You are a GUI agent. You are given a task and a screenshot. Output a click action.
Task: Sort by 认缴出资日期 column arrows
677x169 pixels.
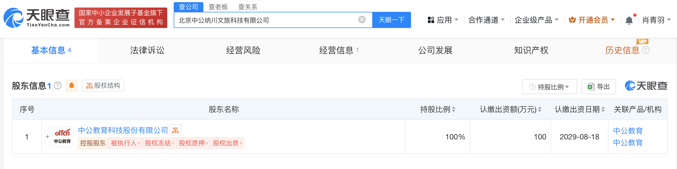pos(603,109)
